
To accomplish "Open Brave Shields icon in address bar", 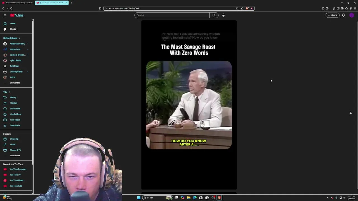I will tap(248, 8).
